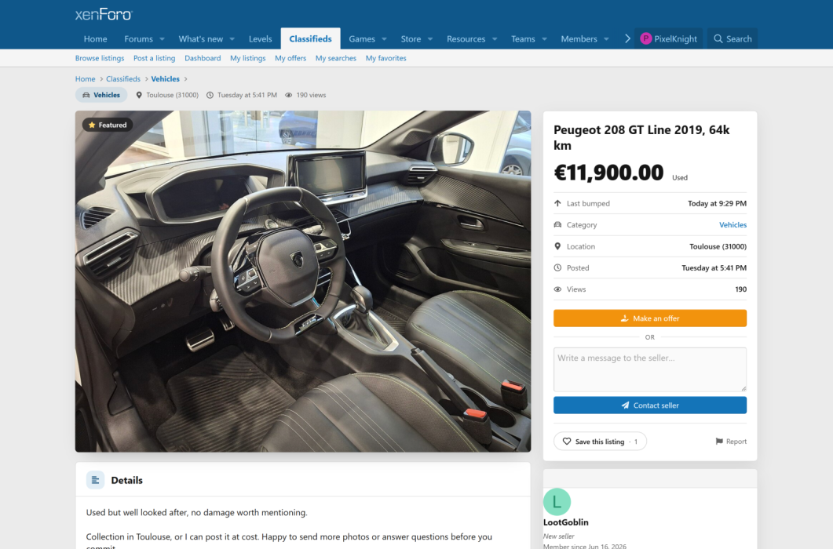Click the LootGoblin avatar

click(557, 502)
